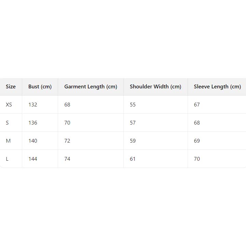
Task: Click shoulder width value 55
Action: click(133, 105)
